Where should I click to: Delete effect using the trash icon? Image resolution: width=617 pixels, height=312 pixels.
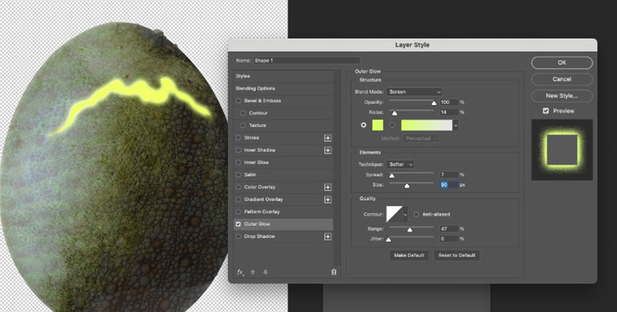coord(334,272)
